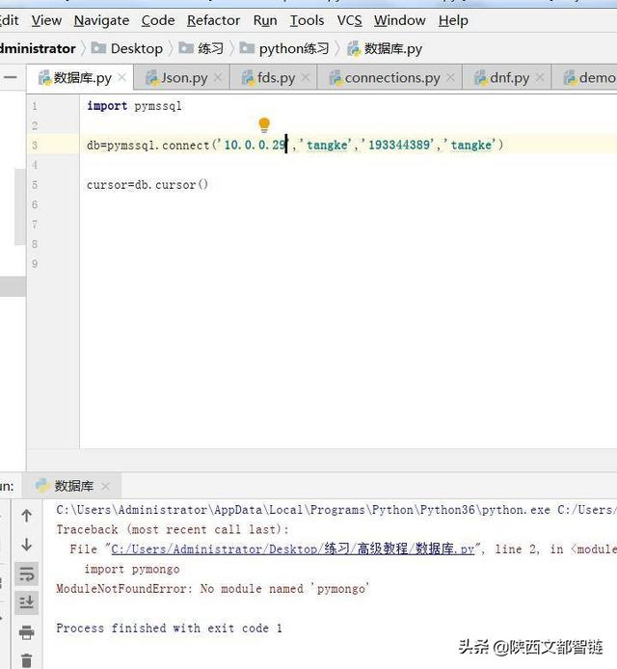Close the dnf.py editor tab
Image resolution: width=617 pixels, height=669 pixels.
tap(540, 78)
